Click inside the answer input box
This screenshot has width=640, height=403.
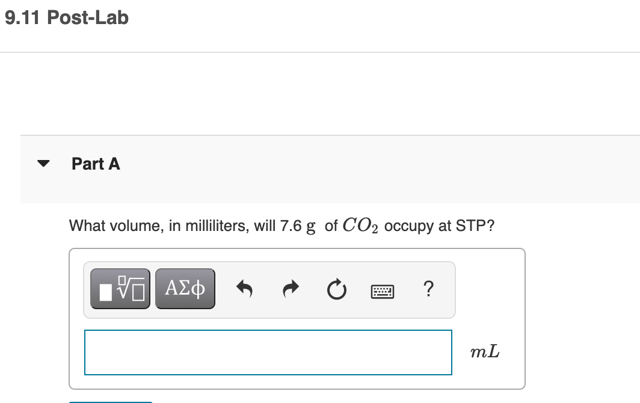point(268,352)
